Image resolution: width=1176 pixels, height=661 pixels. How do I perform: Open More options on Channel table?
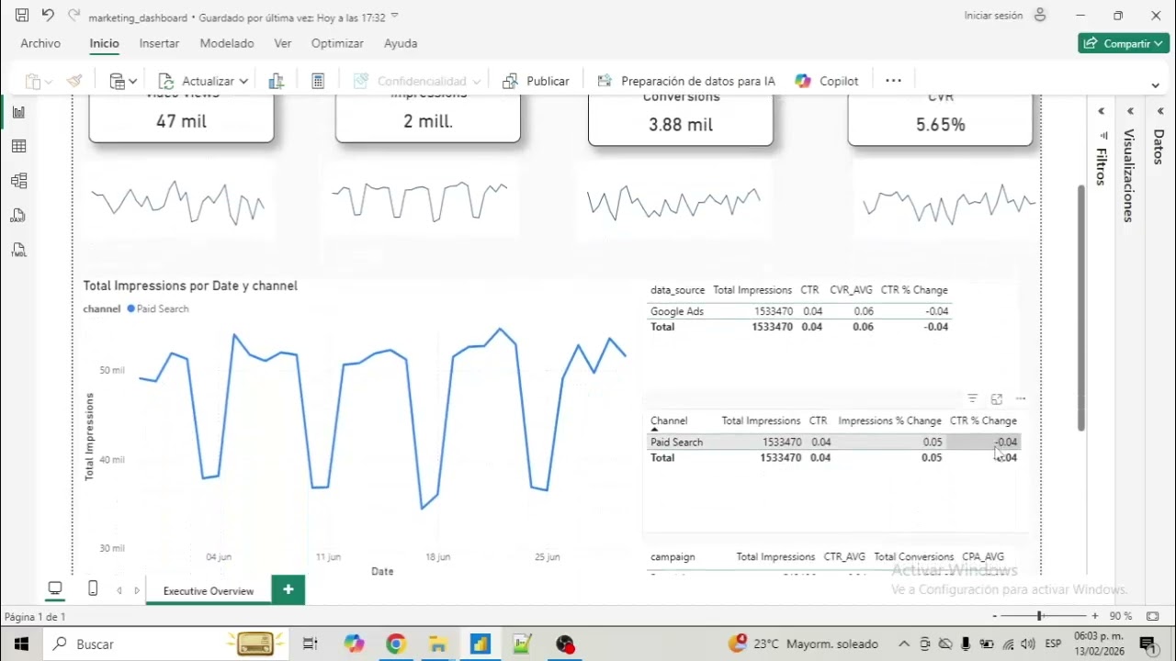(1021, 398)
